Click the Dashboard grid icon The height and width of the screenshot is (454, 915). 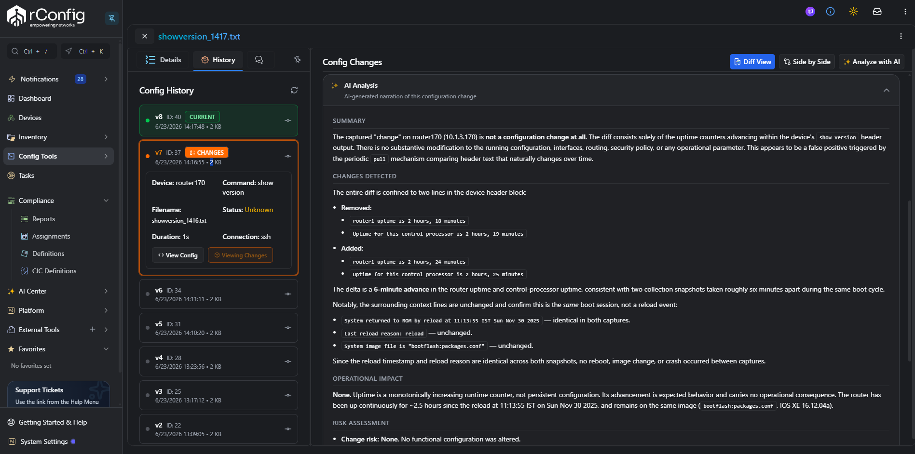(11, 98)
